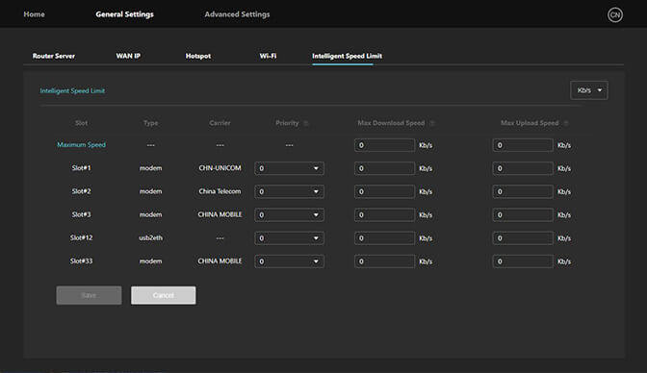
Task: Click the China Telecom carrier cell
Action: [x=220, y=191]
